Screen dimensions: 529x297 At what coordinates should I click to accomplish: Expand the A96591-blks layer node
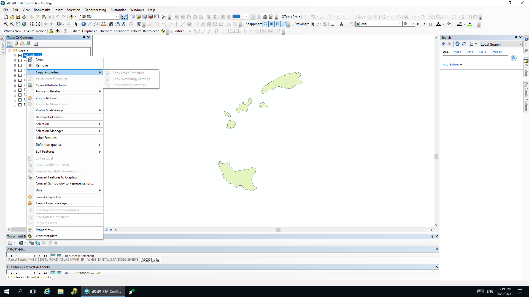pos(15,56)
